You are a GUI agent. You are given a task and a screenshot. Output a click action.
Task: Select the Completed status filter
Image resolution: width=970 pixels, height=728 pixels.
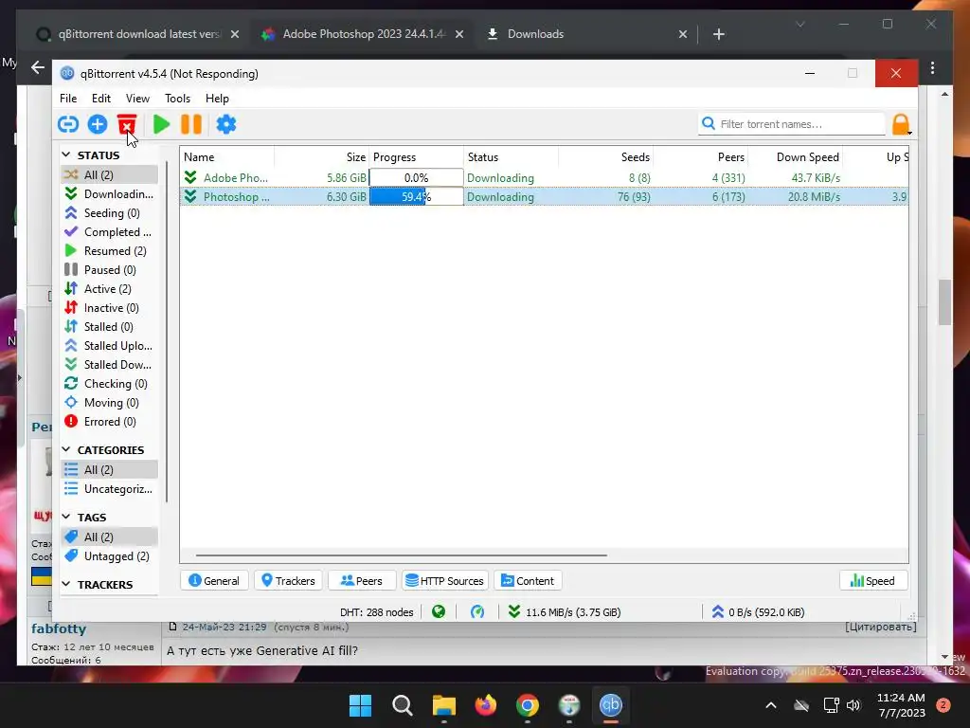click(x=109, y=232)
